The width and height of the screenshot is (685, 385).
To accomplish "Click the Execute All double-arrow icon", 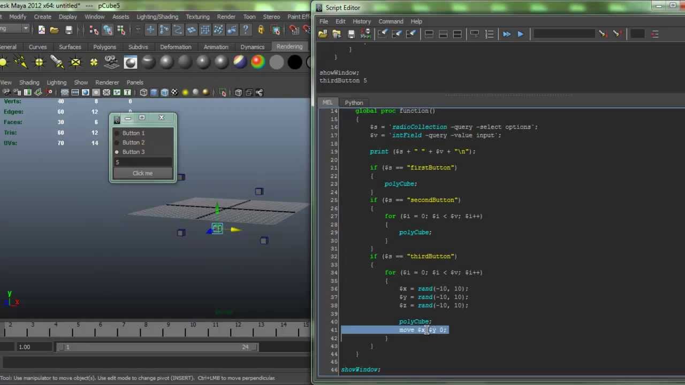I will [x=506, y=34].
